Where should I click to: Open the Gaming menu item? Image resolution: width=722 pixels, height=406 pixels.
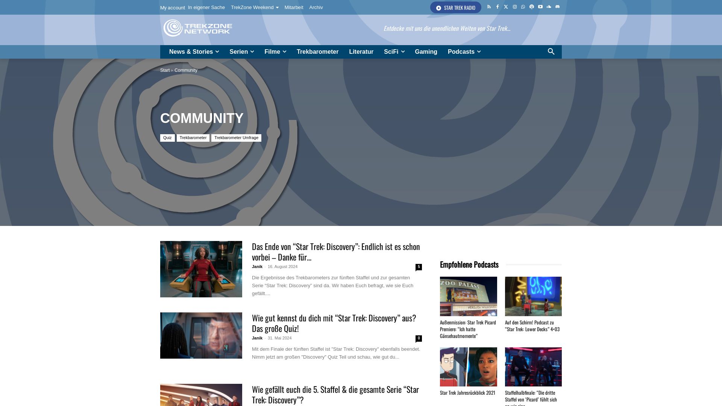pos(426,52)
